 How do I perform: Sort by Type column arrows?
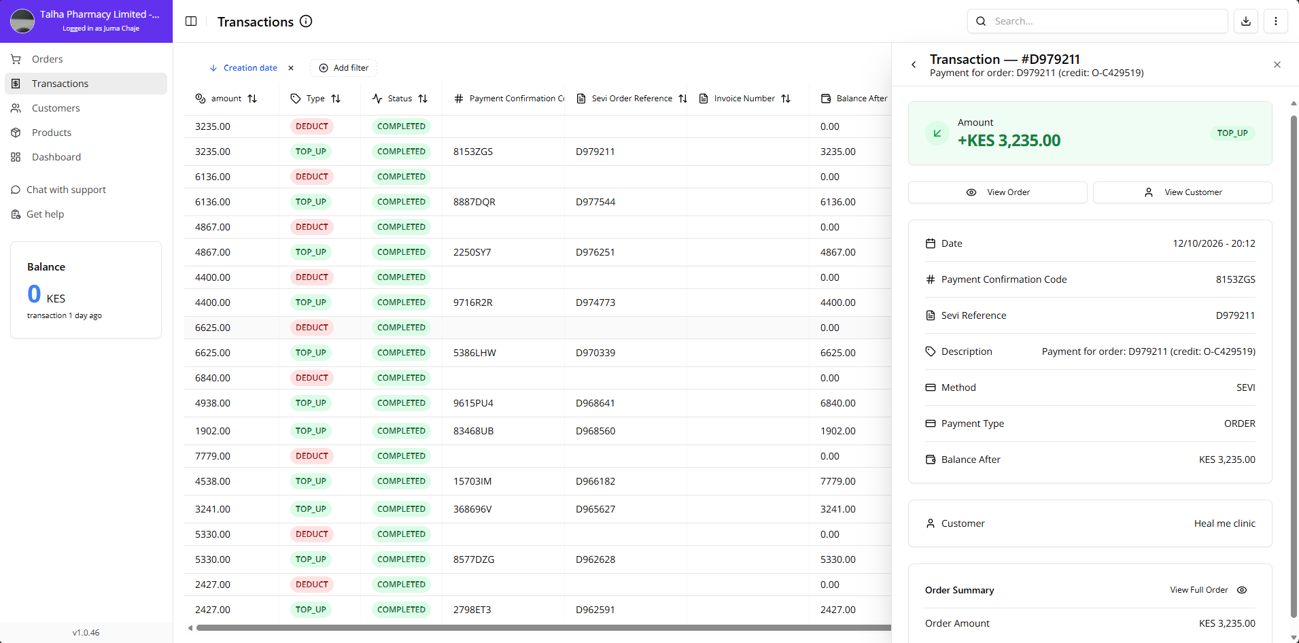pyautogui.click(x=336, y=99)
